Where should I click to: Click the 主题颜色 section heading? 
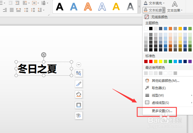coord(152,23)
